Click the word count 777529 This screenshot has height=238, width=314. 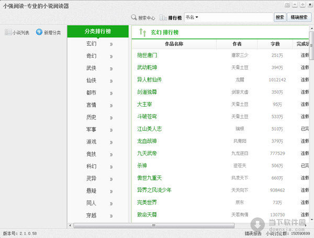tap(277, 154)
